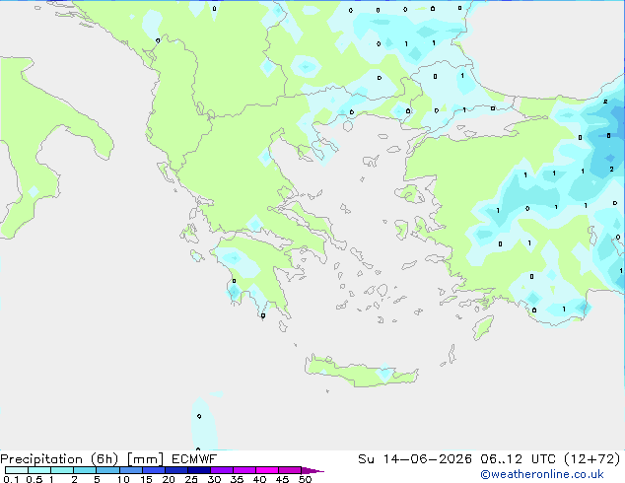Click the "30" legend scale value
This screenshot has height=483, width=625.
[x=214, y=479]
